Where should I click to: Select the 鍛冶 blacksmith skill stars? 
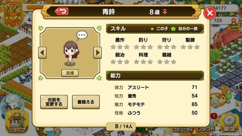pos(120,62)
